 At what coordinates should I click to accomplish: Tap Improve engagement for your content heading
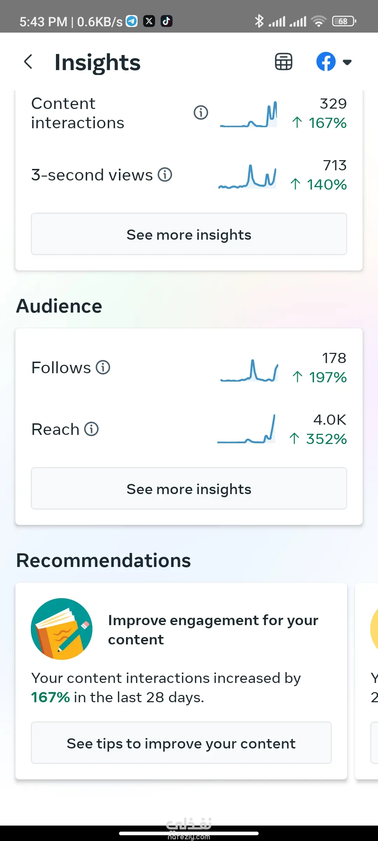pyautogui.click(x=213, y=630)
